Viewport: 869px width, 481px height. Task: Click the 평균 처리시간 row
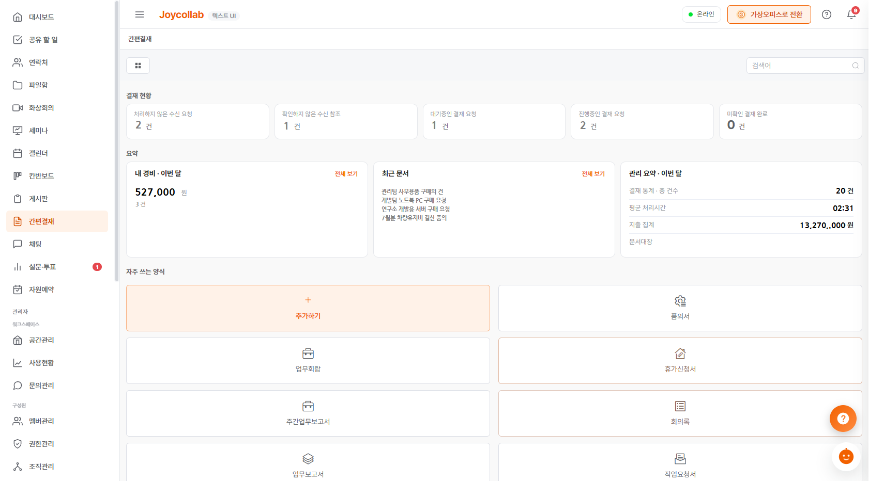[741, 208]
